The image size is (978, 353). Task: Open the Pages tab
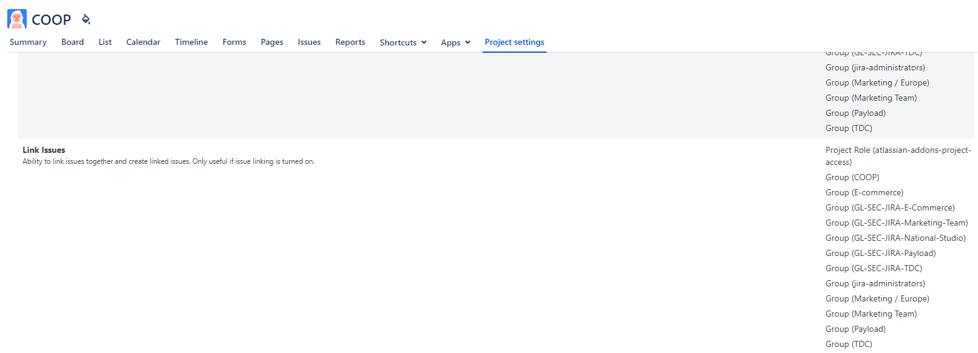272,42
